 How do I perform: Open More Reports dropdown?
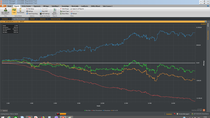55,11
